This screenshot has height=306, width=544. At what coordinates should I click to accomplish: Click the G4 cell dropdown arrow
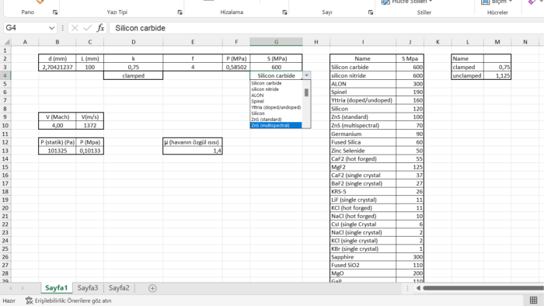306,75
